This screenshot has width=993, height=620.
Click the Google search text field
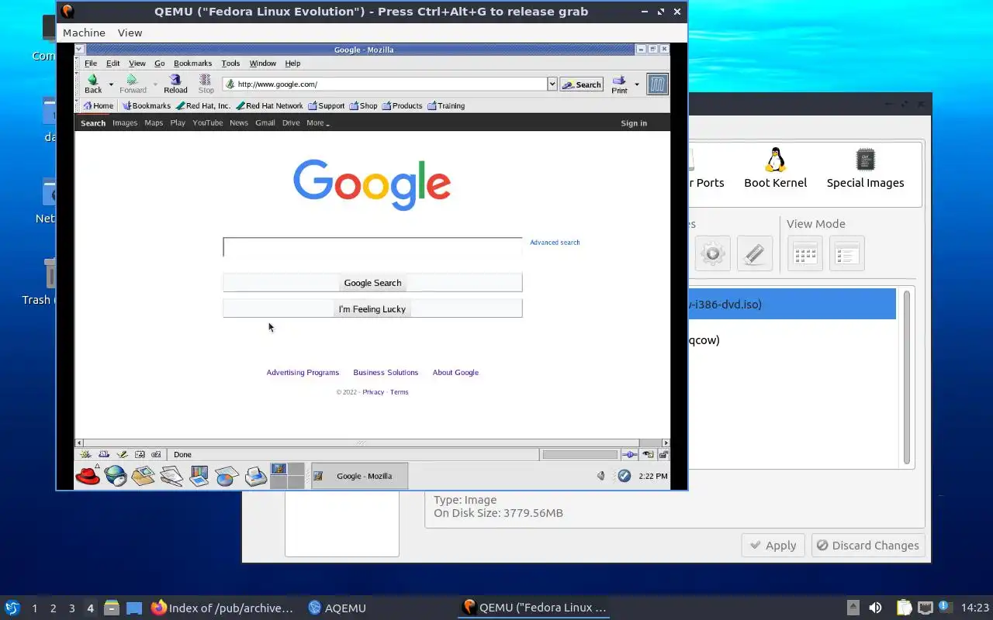[372, 247]
